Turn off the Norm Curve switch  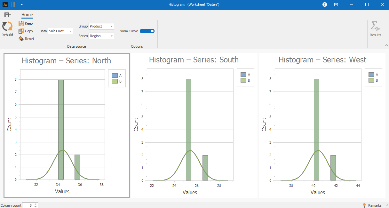(147, 31)
